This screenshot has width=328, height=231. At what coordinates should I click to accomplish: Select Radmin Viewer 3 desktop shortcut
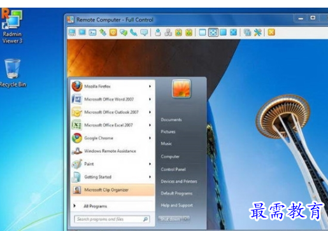(x=12, y=26)
